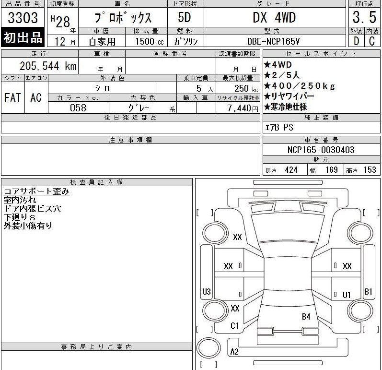Viewport: 382px width, 370px height.
Task: Click the U1 damage mark on diagram
Action: pos(347,295)
